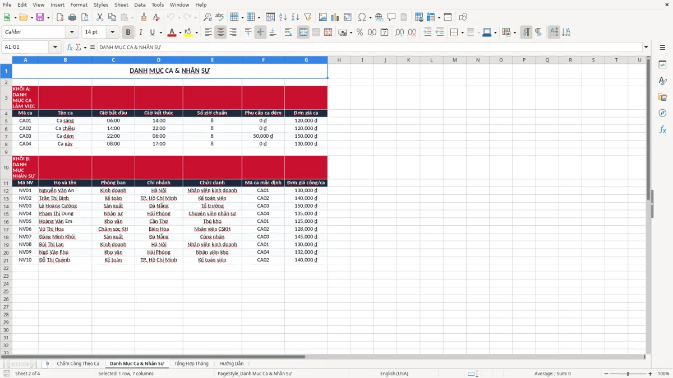Toggle Bold formatting
This screenshot has width=673, height=378.
click(x=128, y=32)
